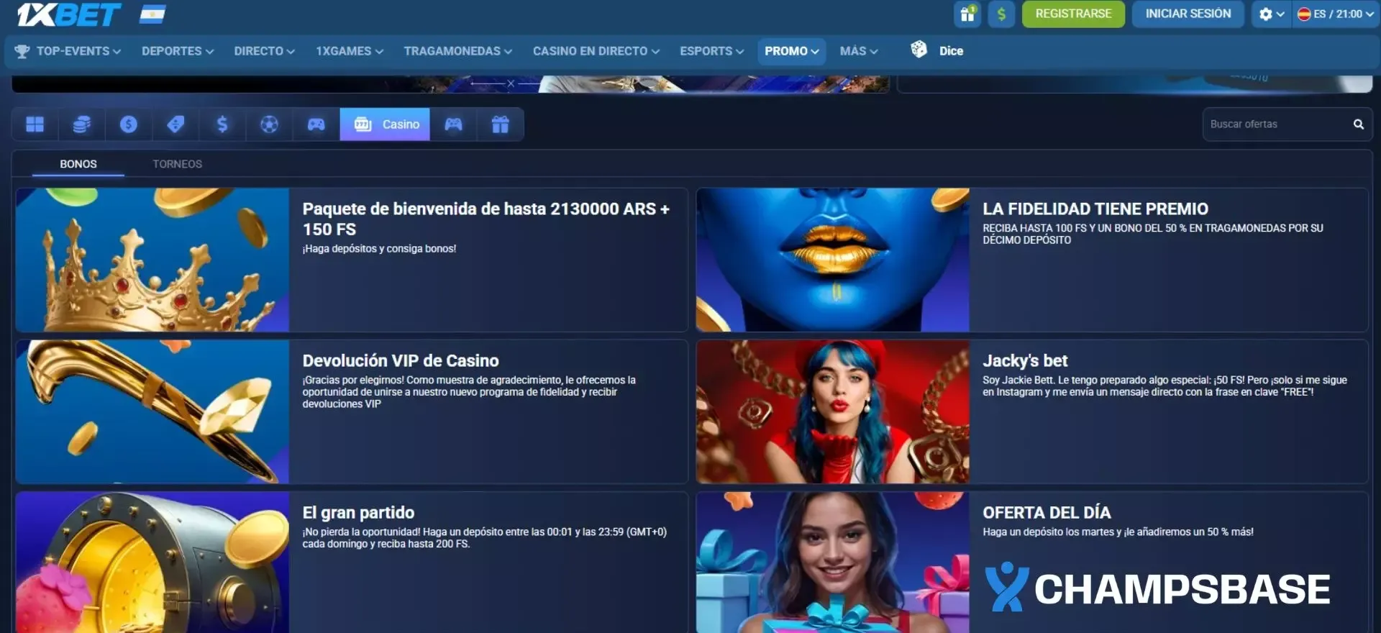Select the gamepad filter right of Casino
Screen dimensions: 1381x633
pos(453,124)
